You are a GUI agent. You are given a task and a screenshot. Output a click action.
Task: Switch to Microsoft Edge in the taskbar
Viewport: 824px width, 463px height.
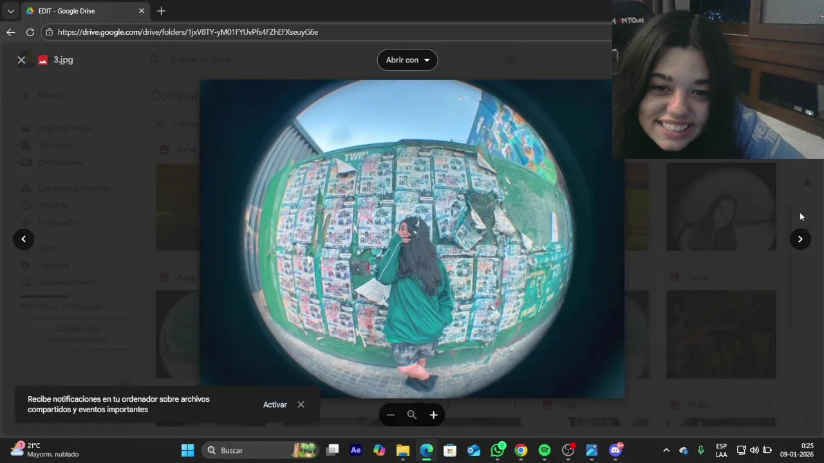(x=427, y=450)
